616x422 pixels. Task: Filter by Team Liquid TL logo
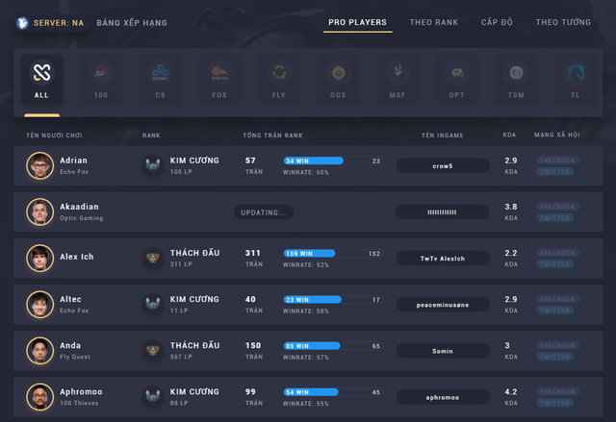576,72
